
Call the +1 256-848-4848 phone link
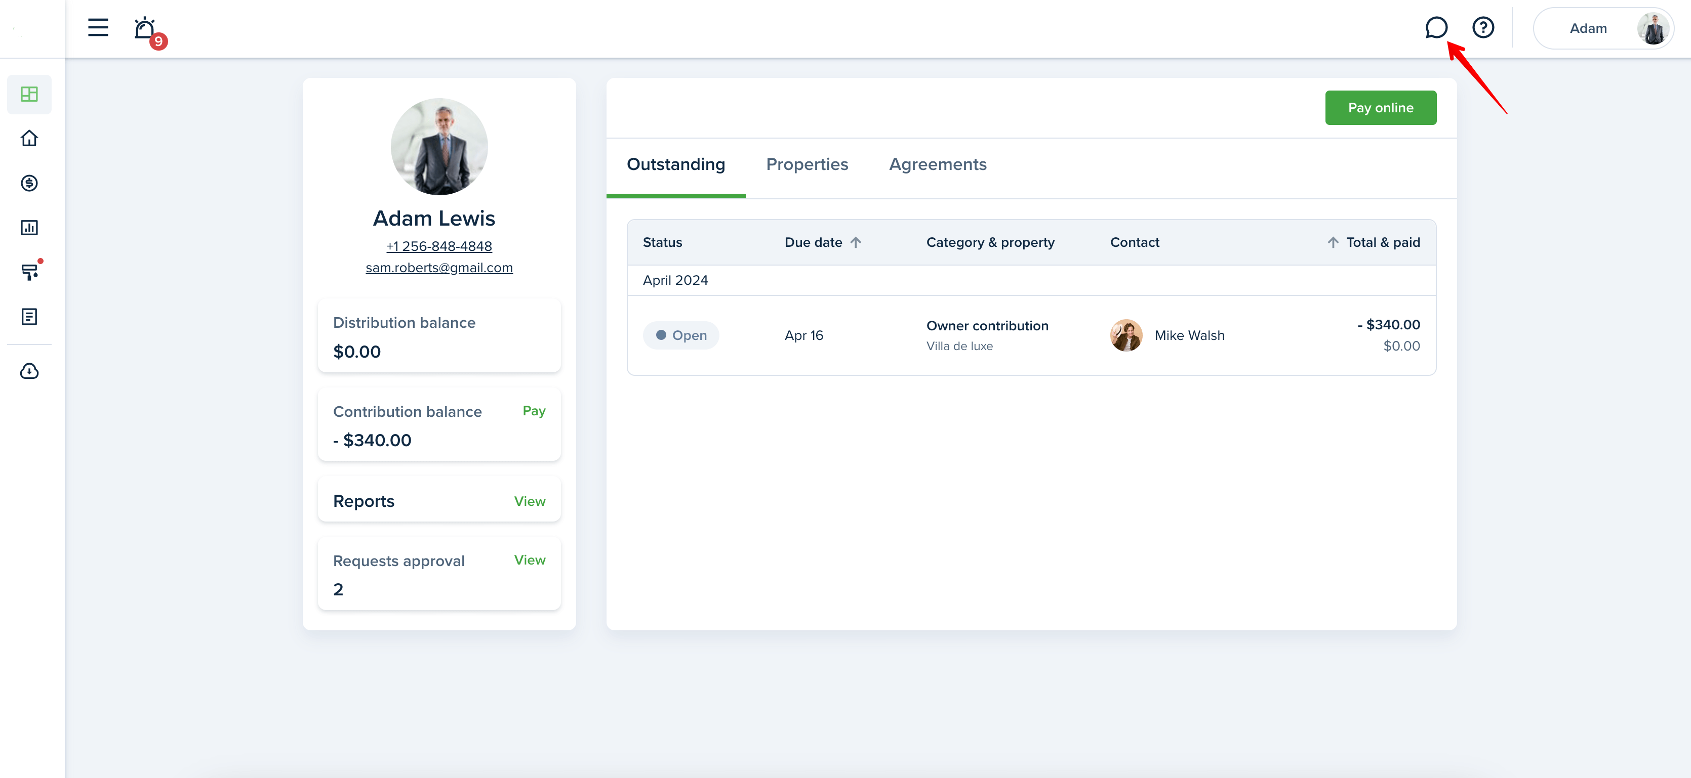[439, 247]
